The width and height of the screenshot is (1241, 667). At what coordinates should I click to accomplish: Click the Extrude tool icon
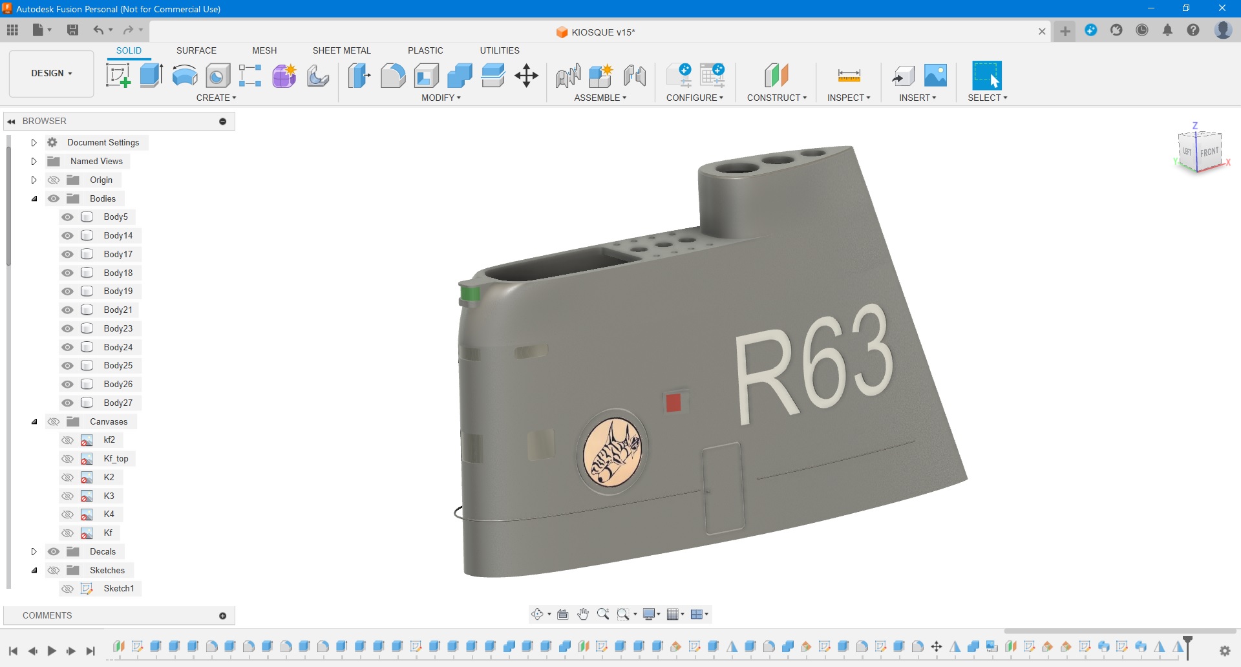click(151, 76)
